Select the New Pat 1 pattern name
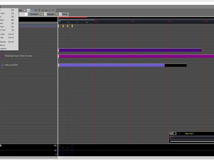This screenshot has width=214, height=160. click(x=189, y=134)
